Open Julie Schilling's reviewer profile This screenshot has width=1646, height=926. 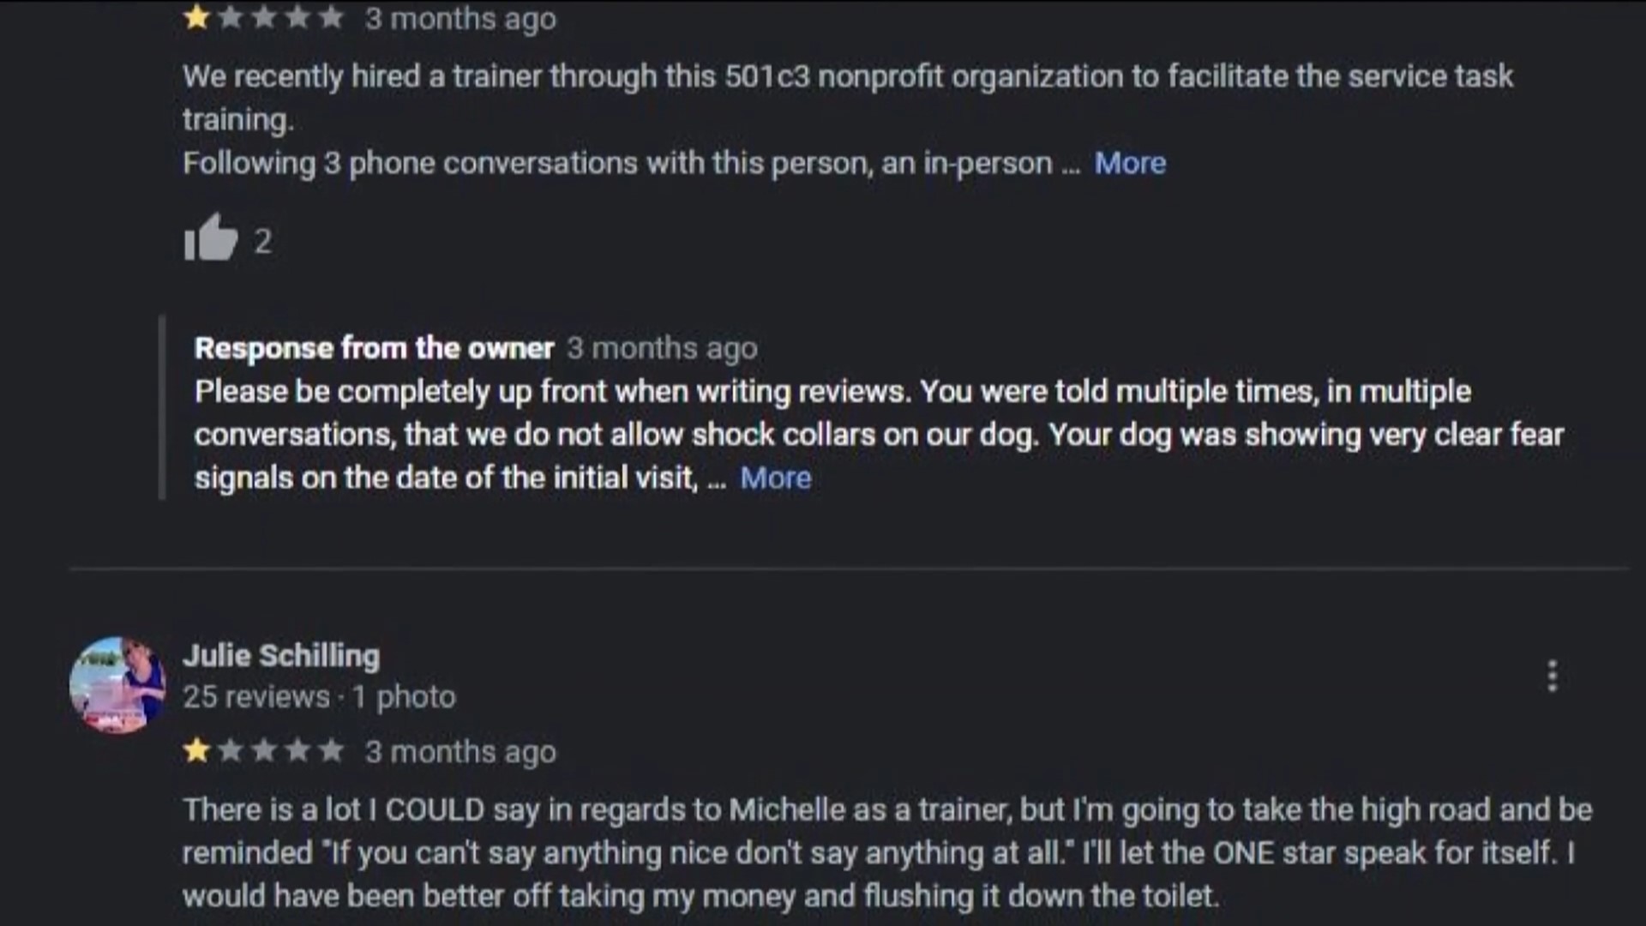pyautogui.click(x=281, y=656)
